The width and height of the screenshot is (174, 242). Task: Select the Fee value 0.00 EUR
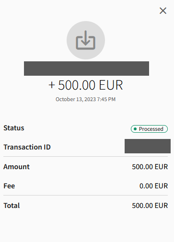point(153,186)
